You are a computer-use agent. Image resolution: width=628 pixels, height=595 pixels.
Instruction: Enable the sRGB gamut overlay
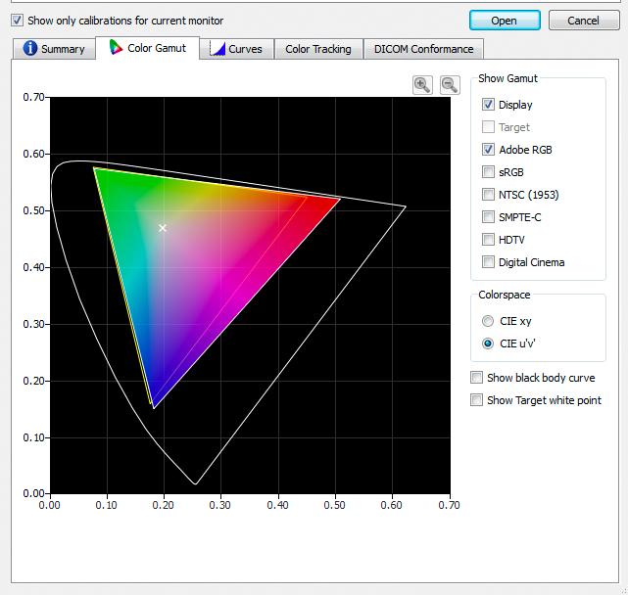click(x=488, y=171)
